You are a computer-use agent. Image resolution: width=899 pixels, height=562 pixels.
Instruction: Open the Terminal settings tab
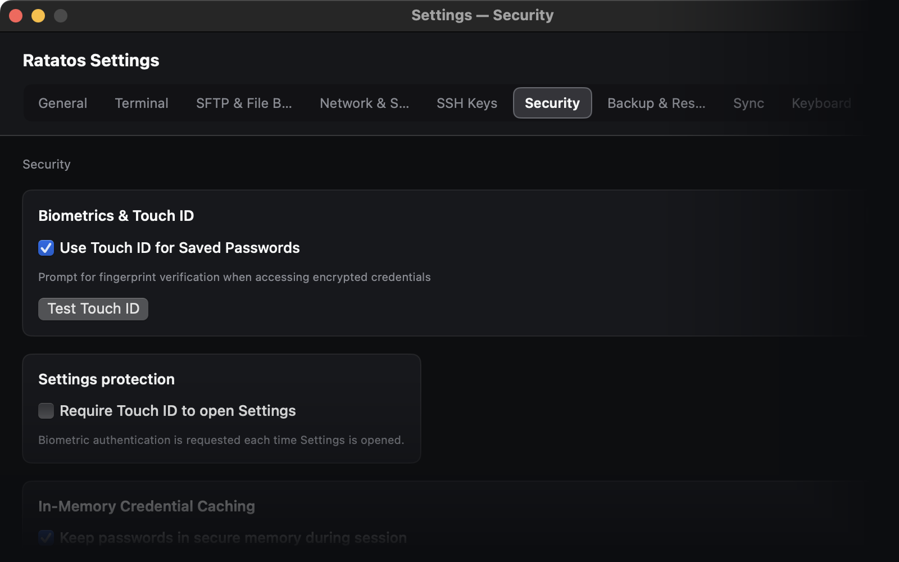click(x=142, y=103)
